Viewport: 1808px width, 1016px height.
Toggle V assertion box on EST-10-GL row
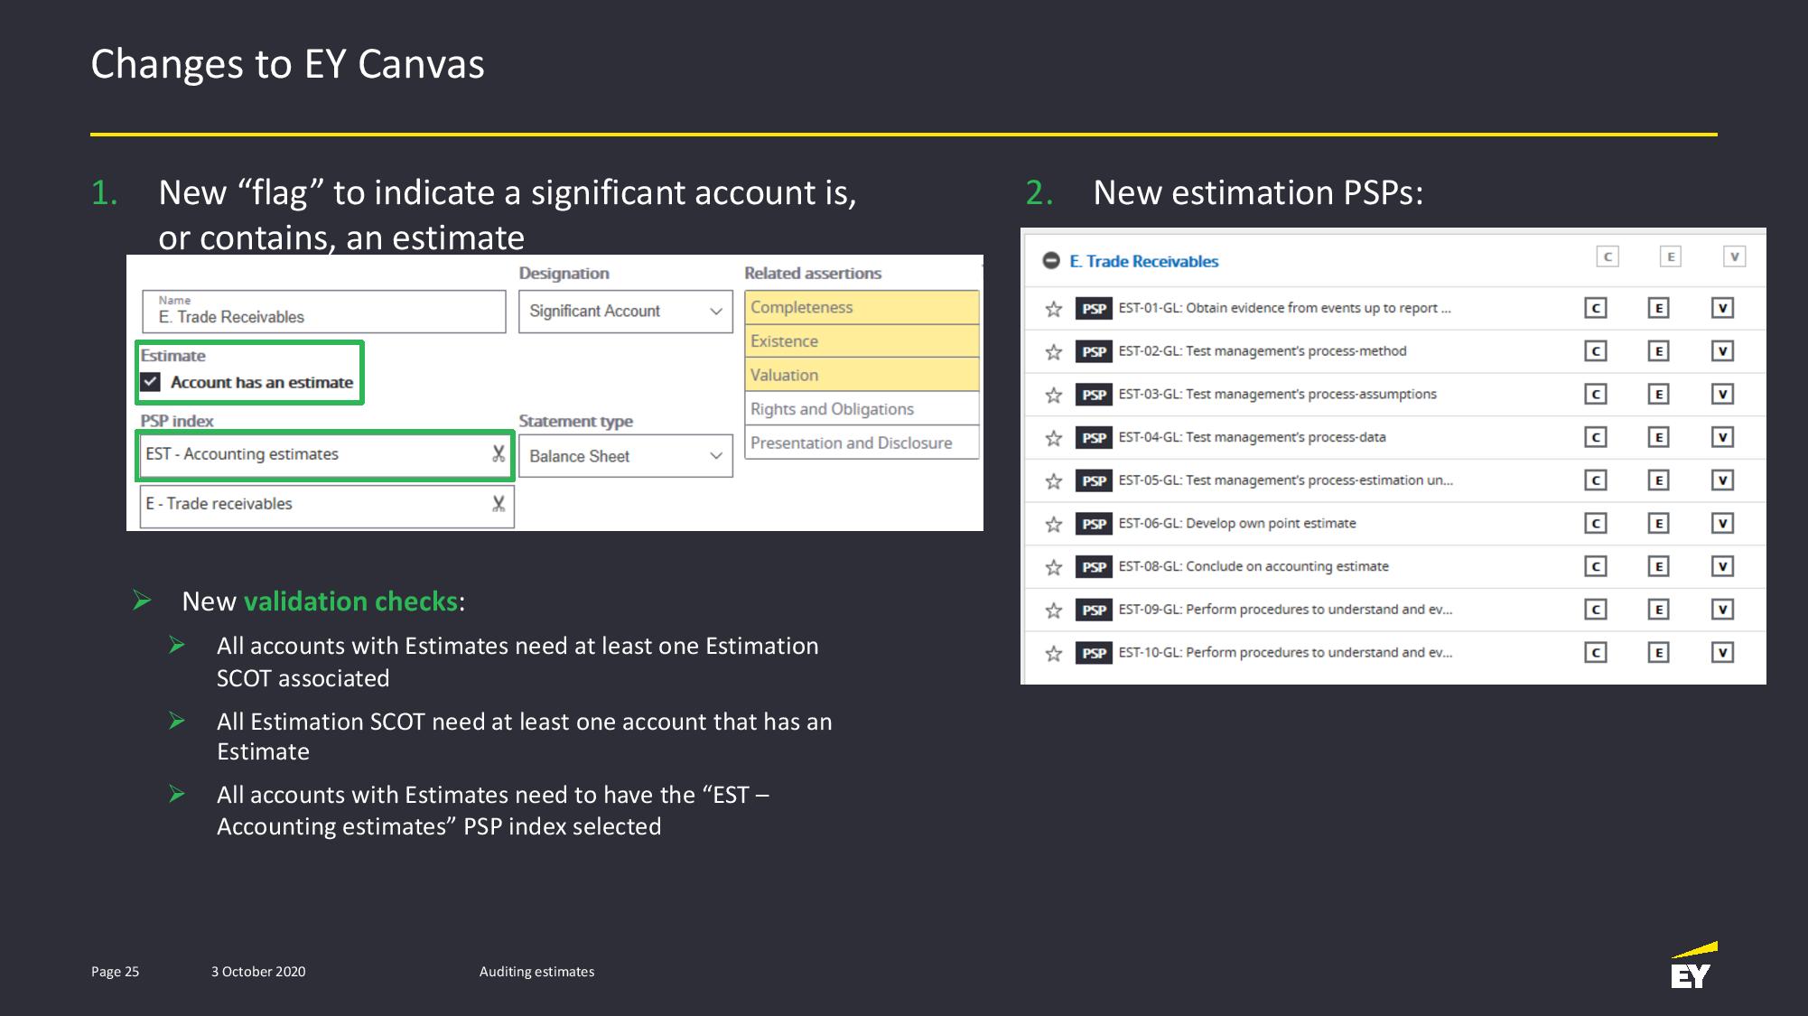[x=1722, y=653]
